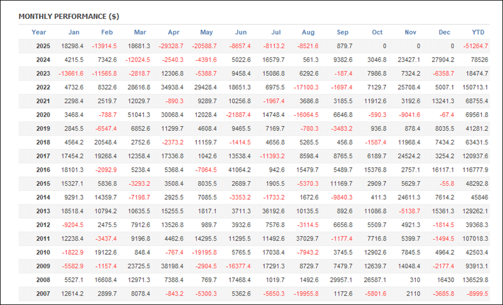Select the 2025 year row label
This screenshot has height=305, width=503.
tap(43, 46)
